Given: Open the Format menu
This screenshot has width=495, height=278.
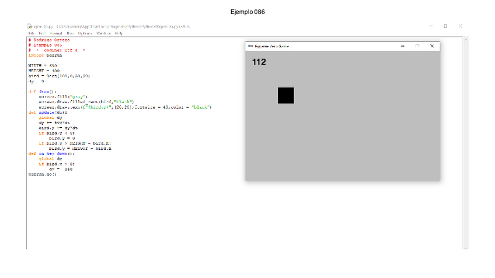Looking at the screenshot, I should [x=56, y=33].
